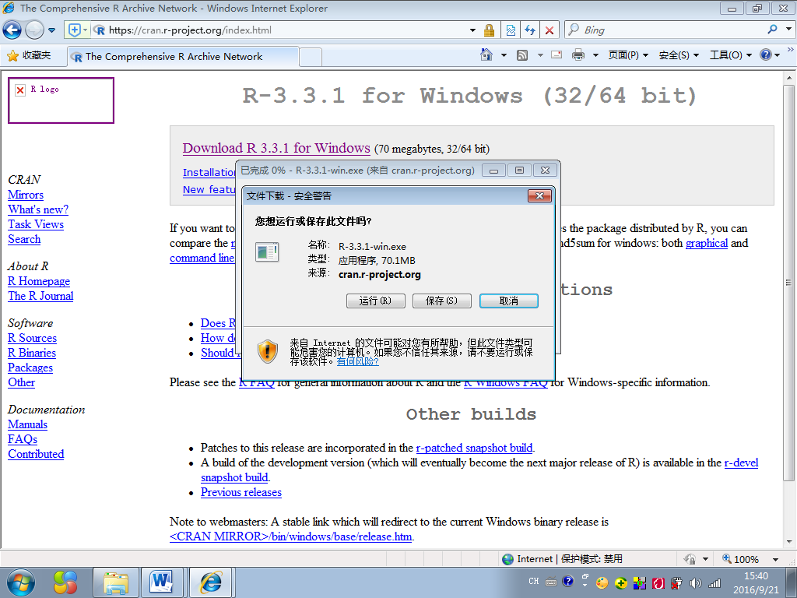Click the Refresh page icon
Viewport: 797px width, 598px height.
pyautogui.click(x=529, y=30)
